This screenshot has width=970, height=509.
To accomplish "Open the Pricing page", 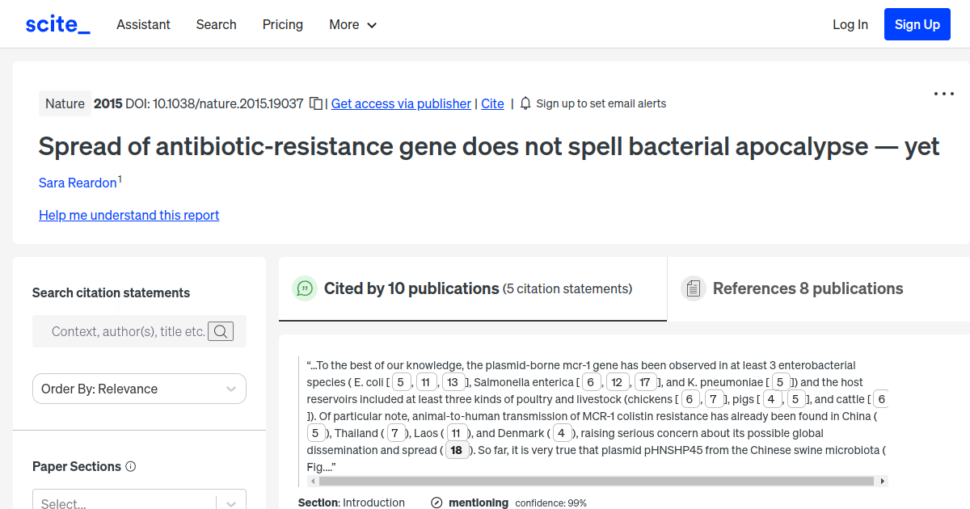I will click(x=282, y=25).
